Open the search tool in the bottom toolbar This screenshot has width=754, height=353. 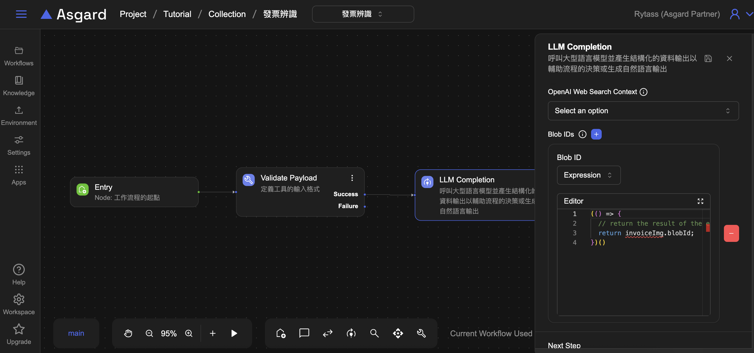374,333
